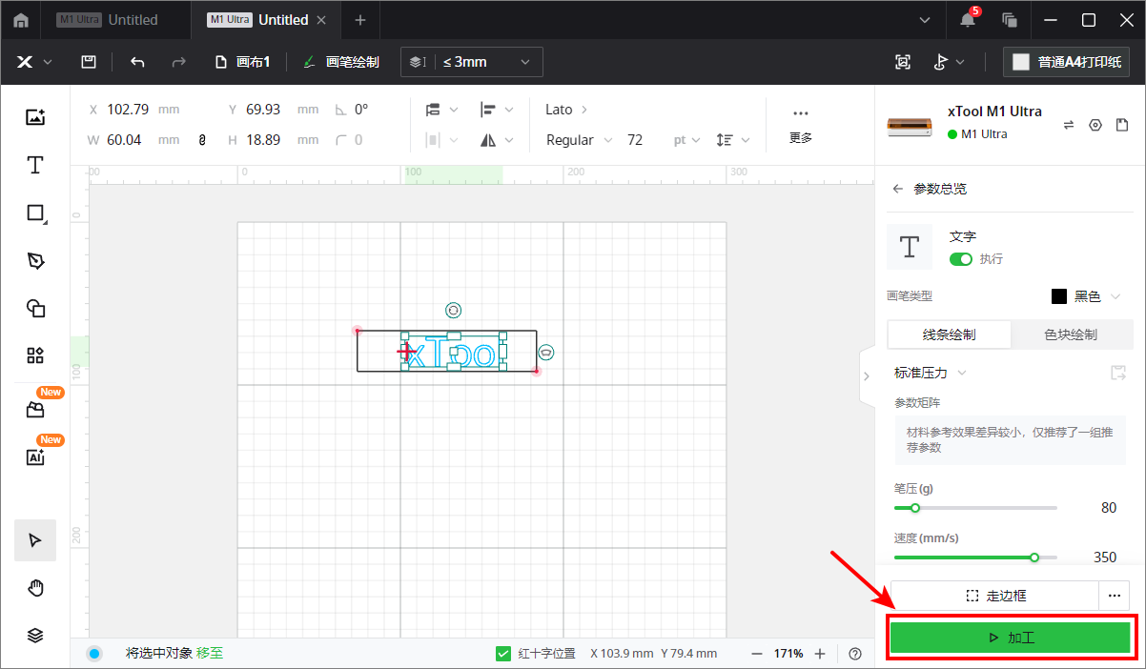Select the rectangle shape tool
The image size is (1146, 669).
coord(35,213)
